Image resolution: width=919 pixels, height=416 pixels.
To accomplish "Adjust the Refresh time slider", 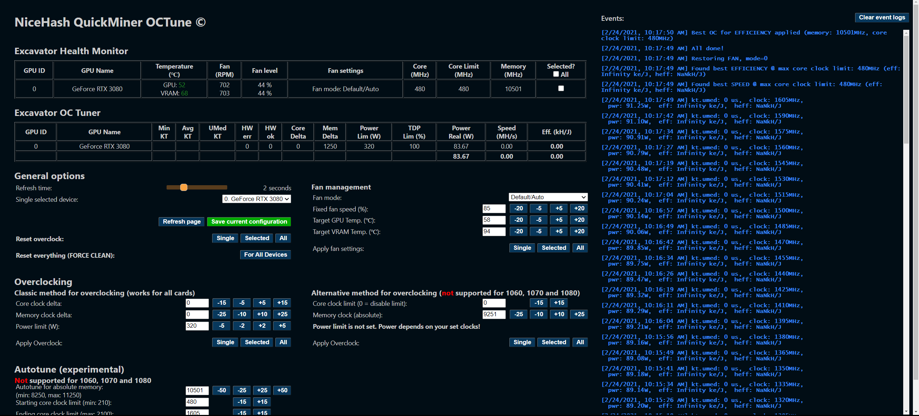I will [184, 187].
